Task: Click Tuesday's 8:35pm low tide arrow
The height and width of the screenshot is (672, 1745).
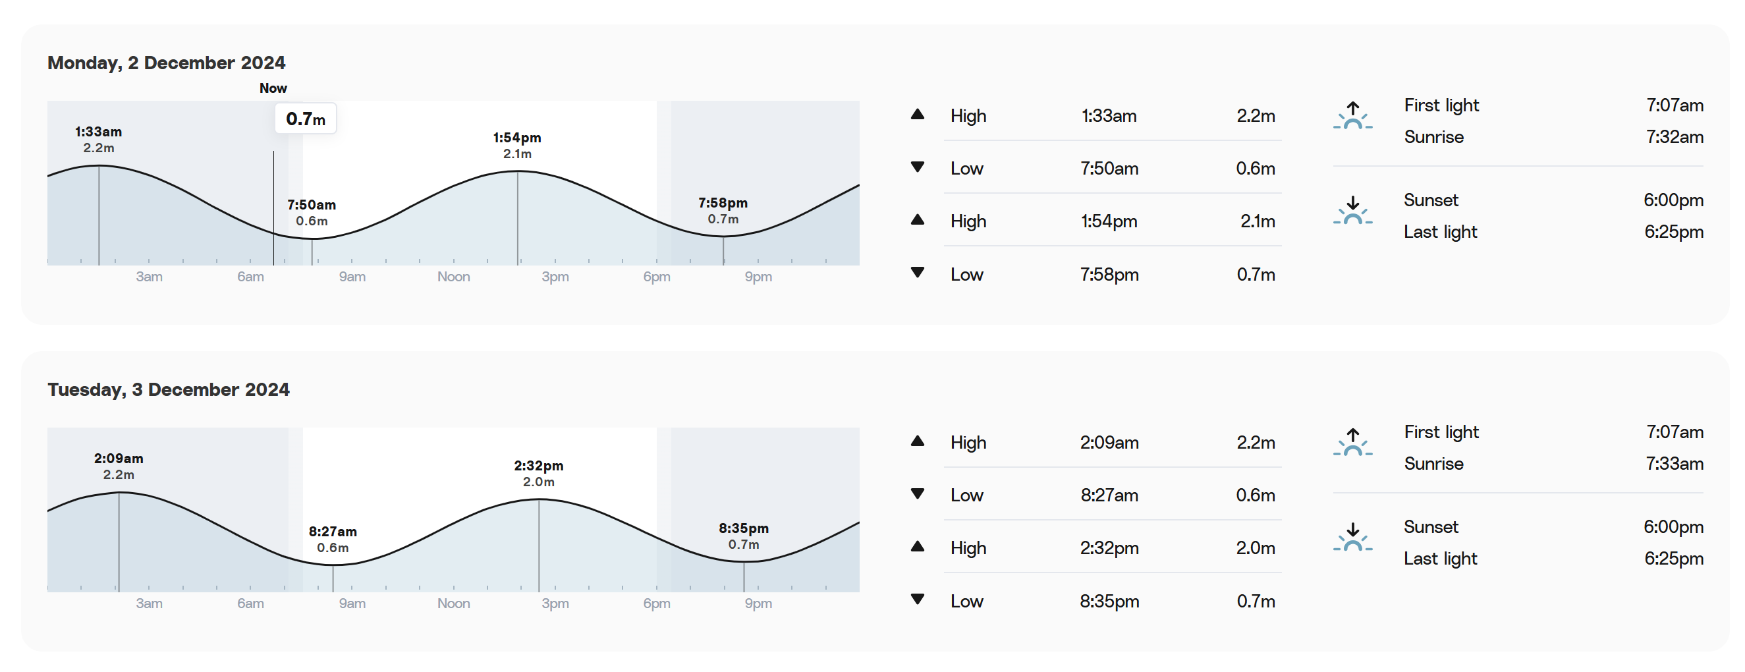Action: (x=917, y=600)
